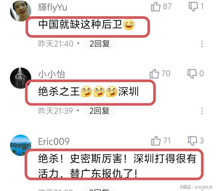This screenshot has height=191, width=216.
Task: Expand replies under Eric009's comment
Action: coord(99,189)
